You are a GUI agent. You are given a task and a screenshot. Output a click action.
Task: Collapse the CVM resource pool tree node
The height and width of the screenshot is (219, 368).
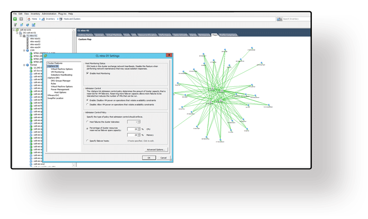click(x=25, y=50)
